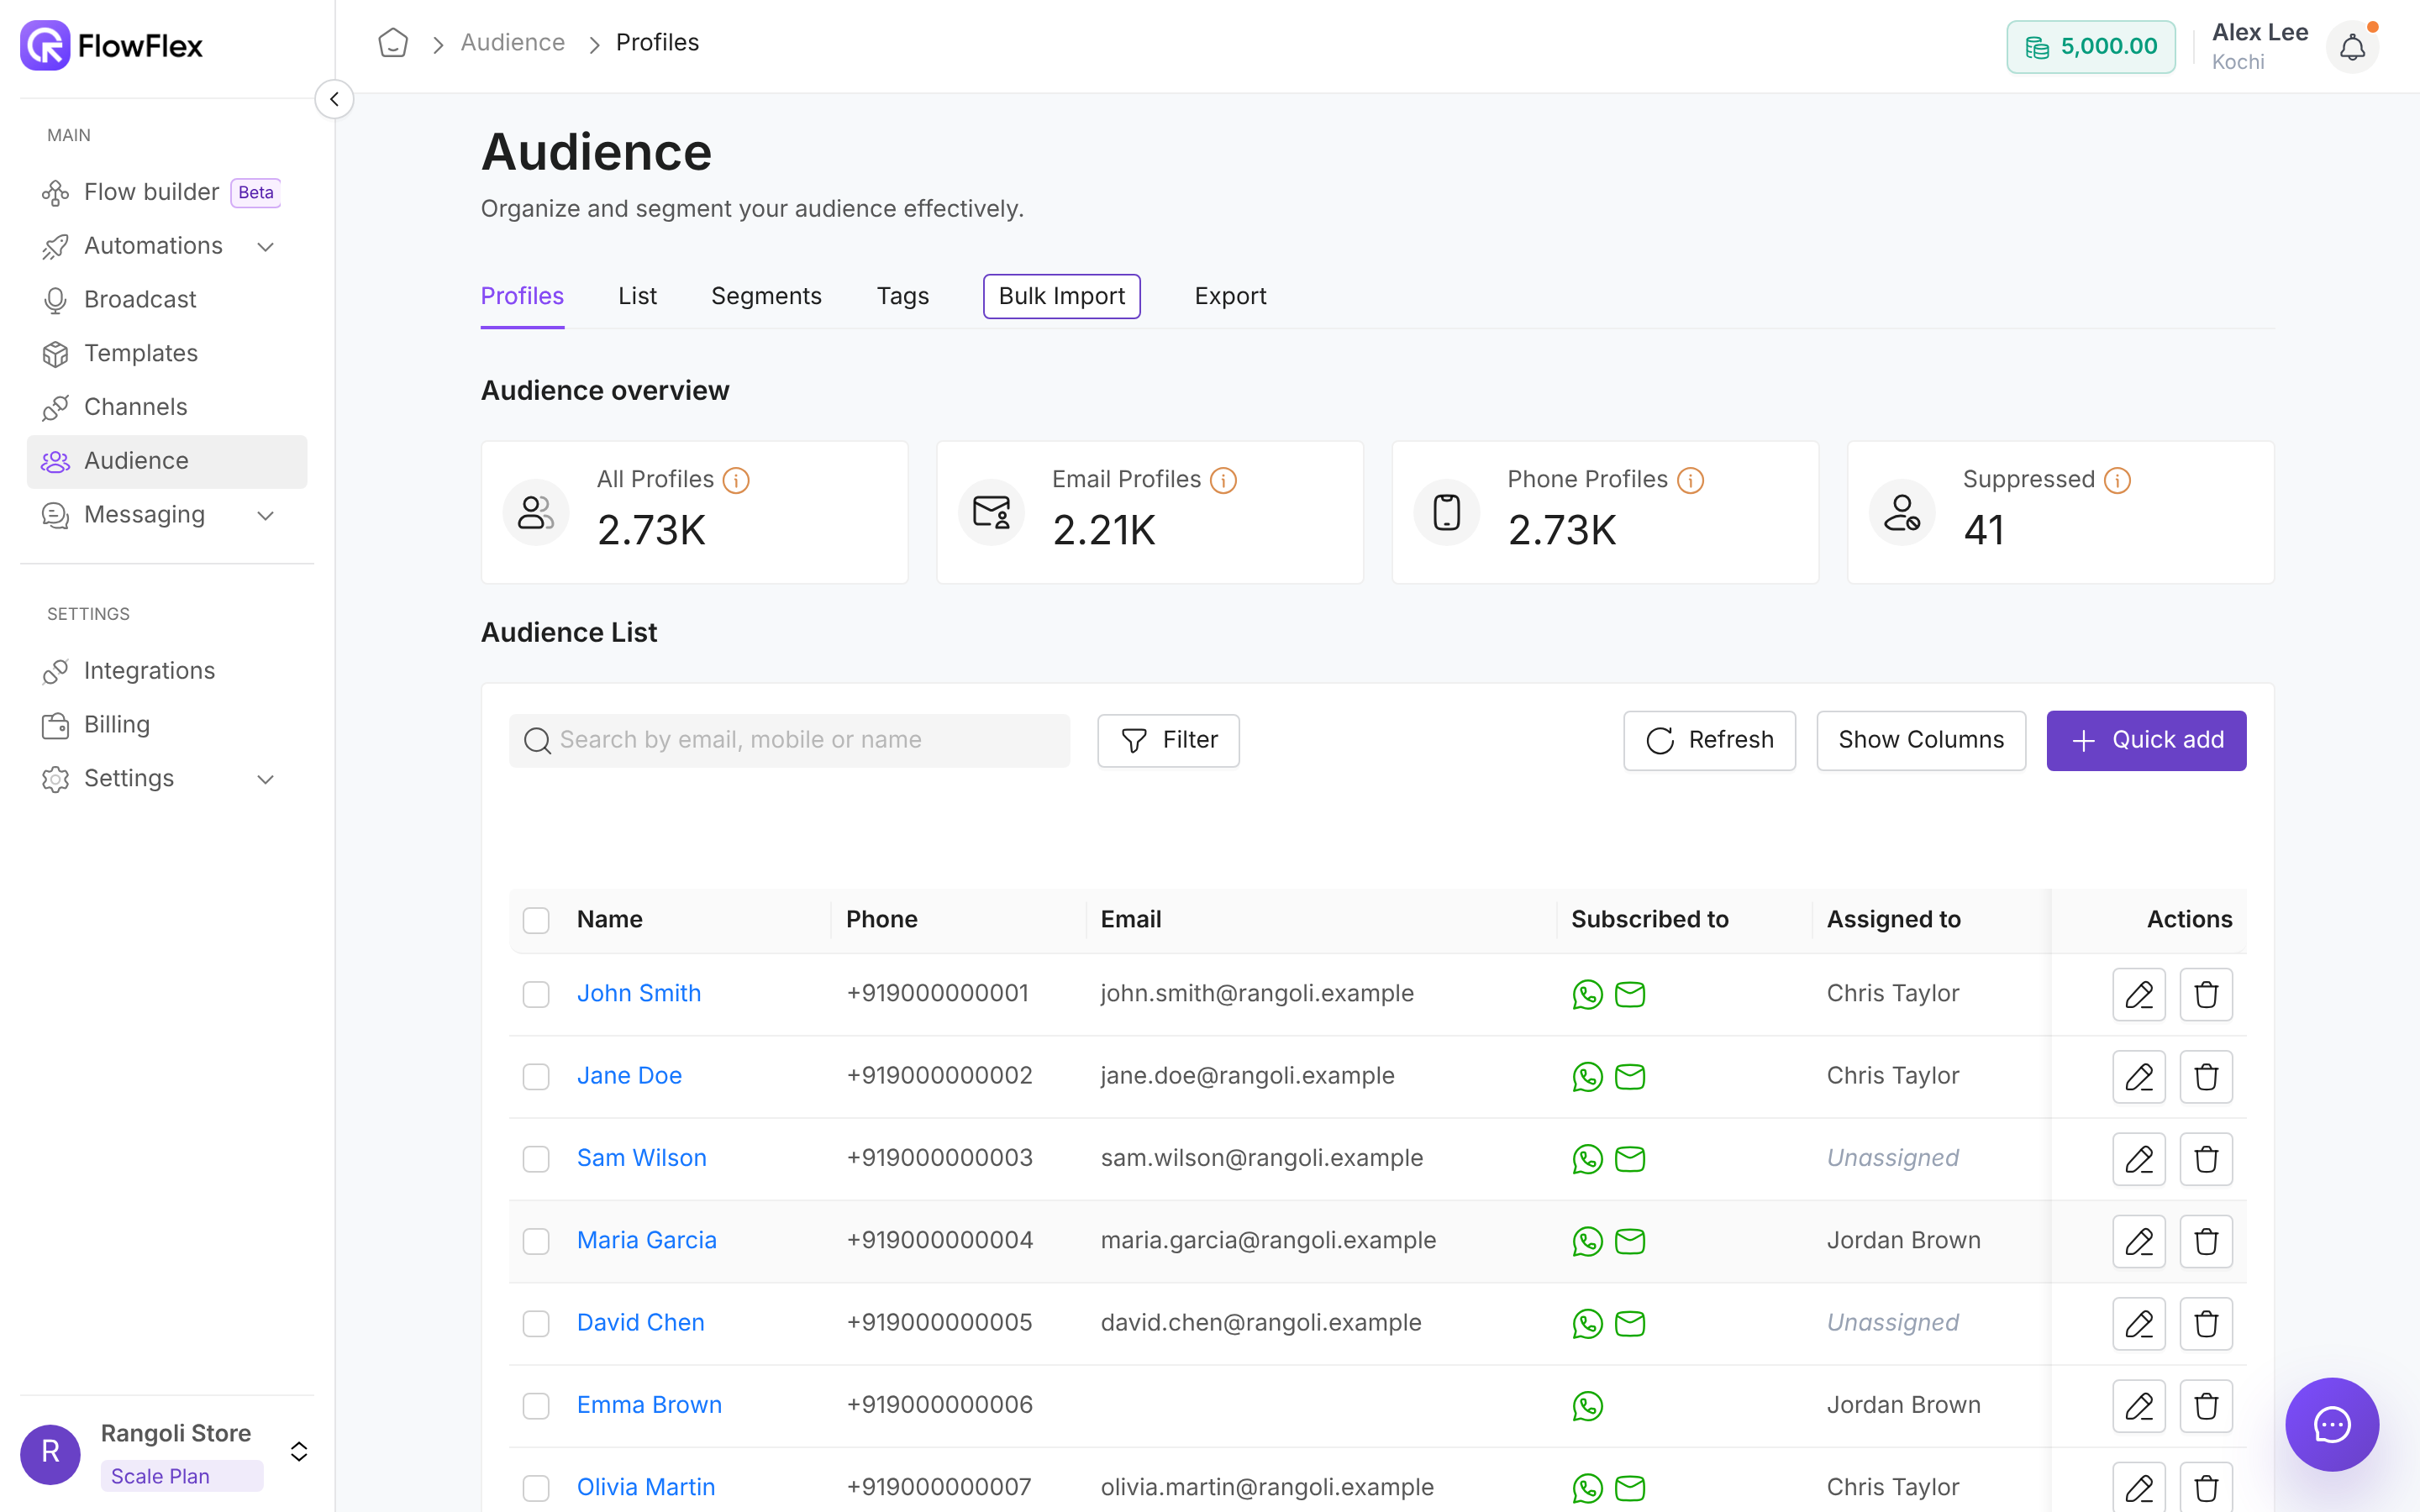Open Olivia Martin's profile link
Viewport: 2420px width, 1512px height.
646,1487
